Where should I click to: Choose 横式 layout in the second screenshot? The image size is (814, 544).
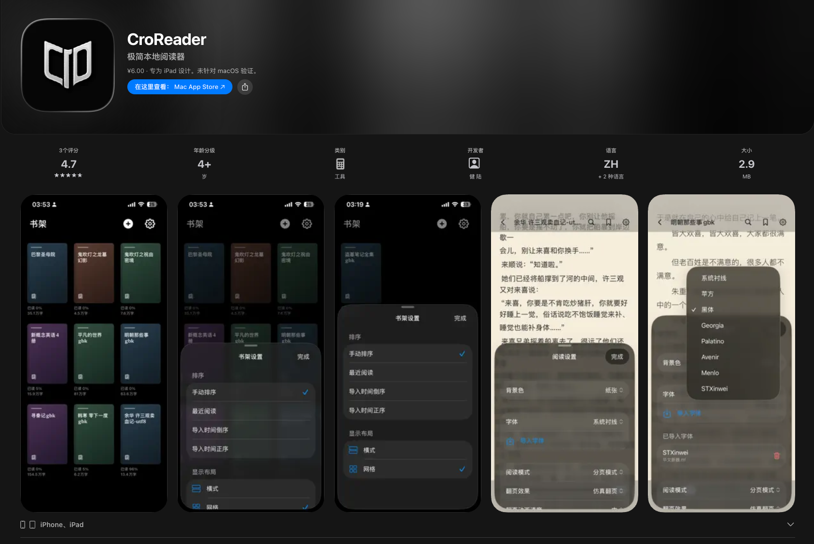click(x=251, y=489)
